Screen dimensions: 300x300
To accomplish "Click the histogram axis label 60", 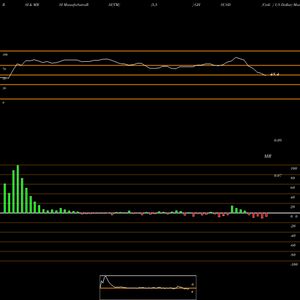I will [x=293, y=188].
